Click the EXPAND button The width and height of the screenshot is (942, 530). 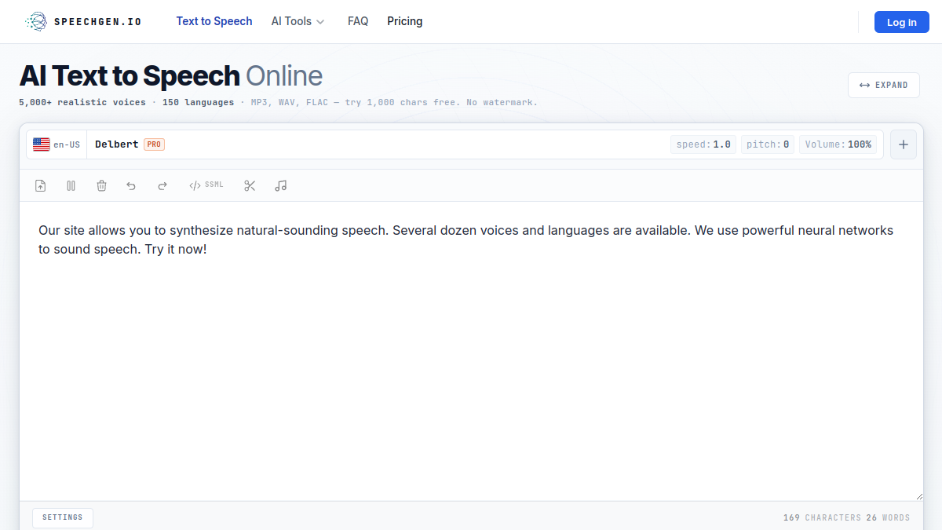coord(884,85)
